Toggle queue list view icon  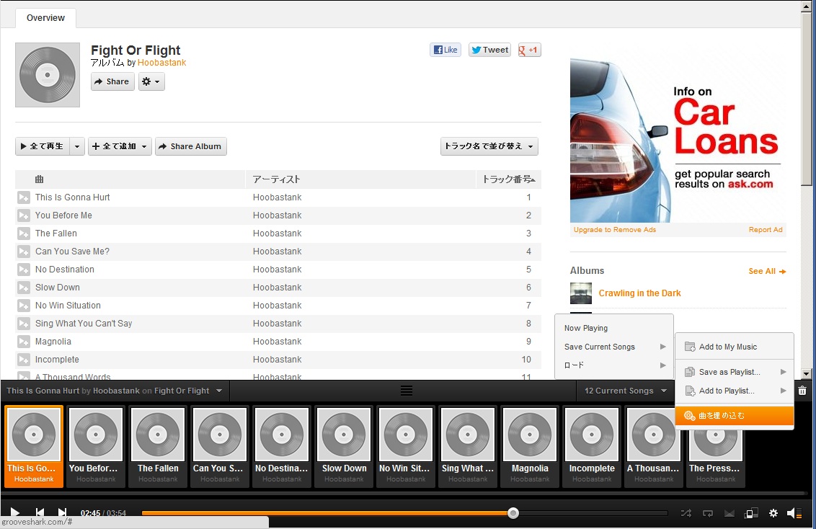click(x=407, y=391)
